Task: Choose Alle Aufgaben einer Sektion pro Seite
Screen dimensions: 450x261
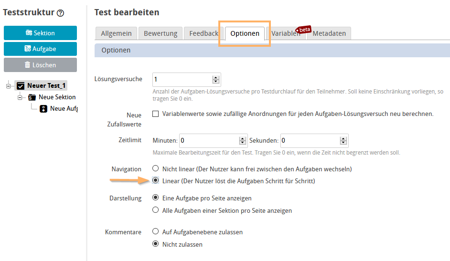Action: click(x=155, y=210)
